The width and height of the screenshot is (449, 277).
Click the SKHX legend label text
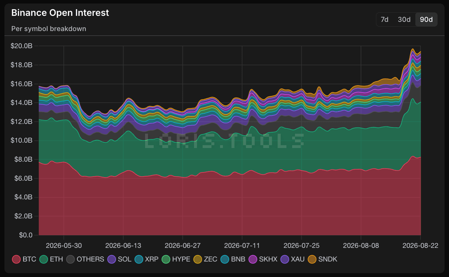(268, 259)
